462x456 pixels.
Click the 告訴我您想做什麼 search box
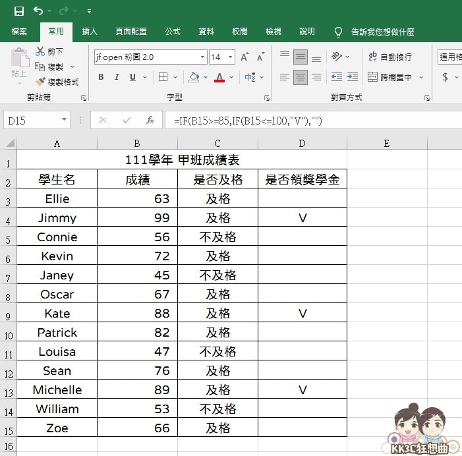tap(382, 32)
